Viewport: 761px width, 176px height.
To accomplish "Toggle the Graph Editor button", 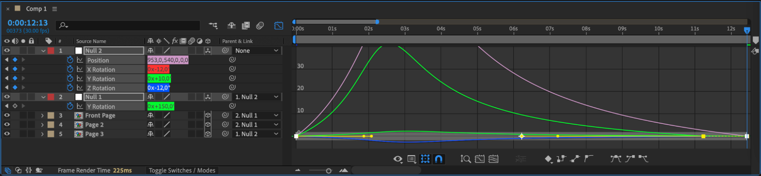I will [x=279, y=25].
